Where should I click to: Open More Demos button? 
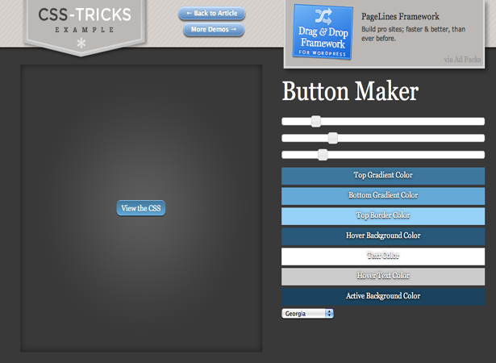pyautogui.click(x=214, y=29)
